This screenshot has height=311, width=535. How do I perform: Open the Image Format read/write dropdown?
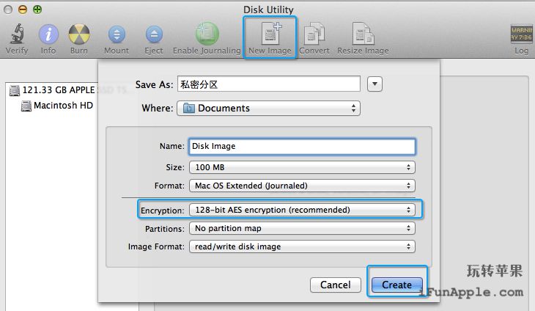tap(302, 246)
